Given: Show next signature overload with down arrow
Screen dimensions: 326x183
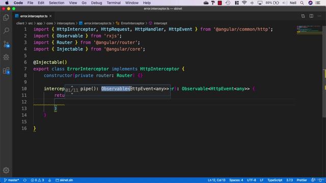Looking at the screenshot, I should click(72, 94).
